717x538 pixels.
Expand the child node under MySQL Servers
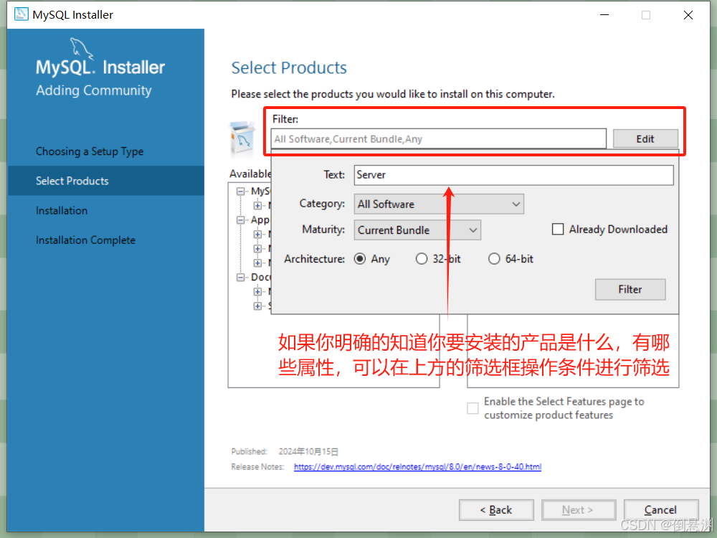pyautogui.click(x=258, y=205)
